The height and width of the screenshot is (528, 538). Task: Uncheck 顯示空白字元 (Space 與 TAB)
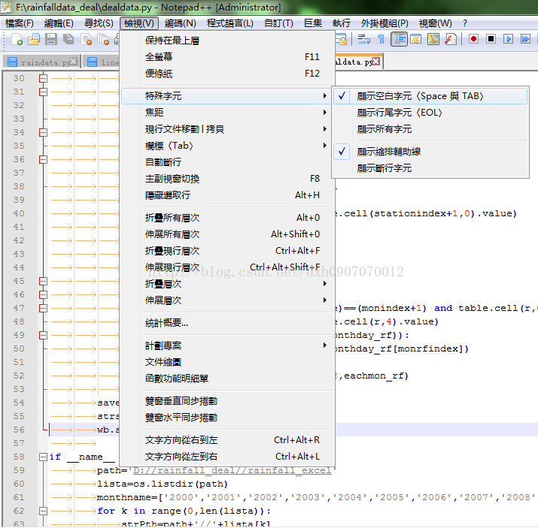pos(430,96)
